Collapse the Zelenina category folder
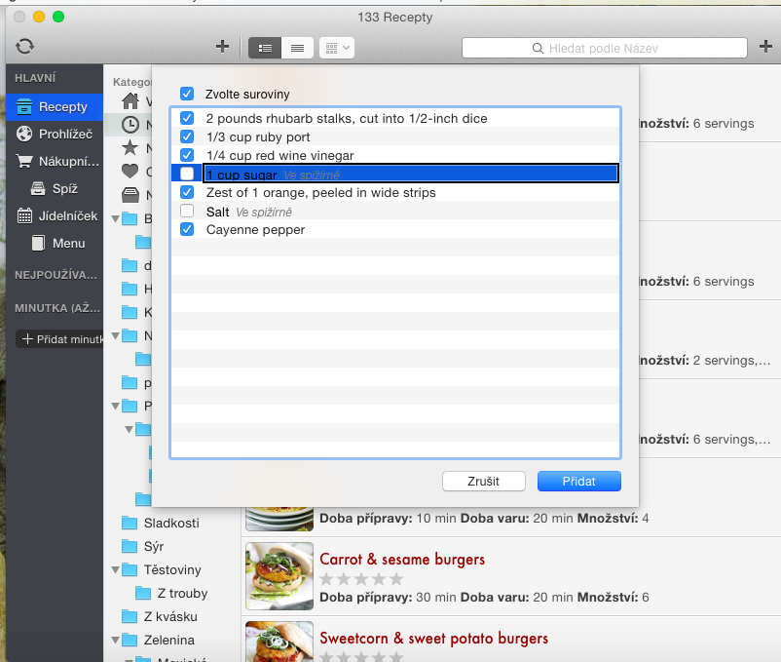781x662 pixels. coord(116,641)
